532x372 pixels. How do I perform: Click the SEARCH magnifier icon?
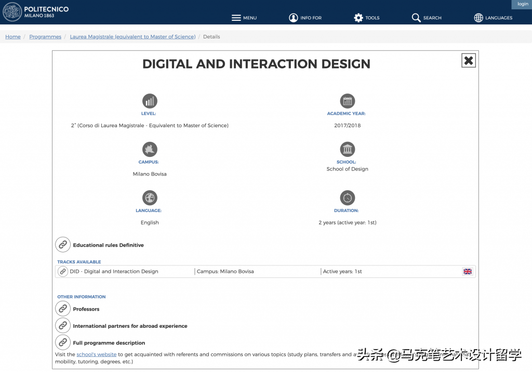tap(416, 17)
